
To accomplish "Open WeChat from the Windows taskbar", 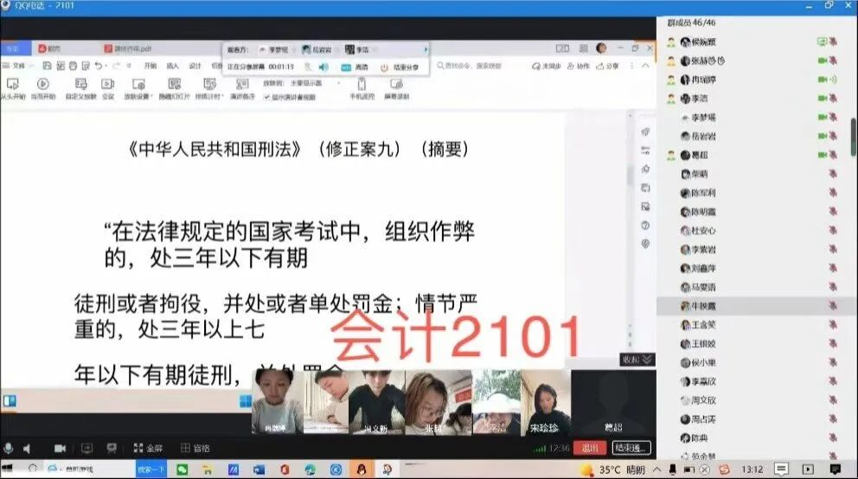I will click(182, 469).
